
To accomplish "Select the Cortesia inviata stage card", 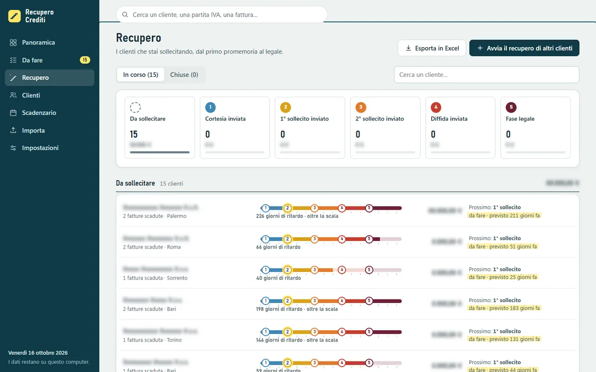I will coord(235,128).
